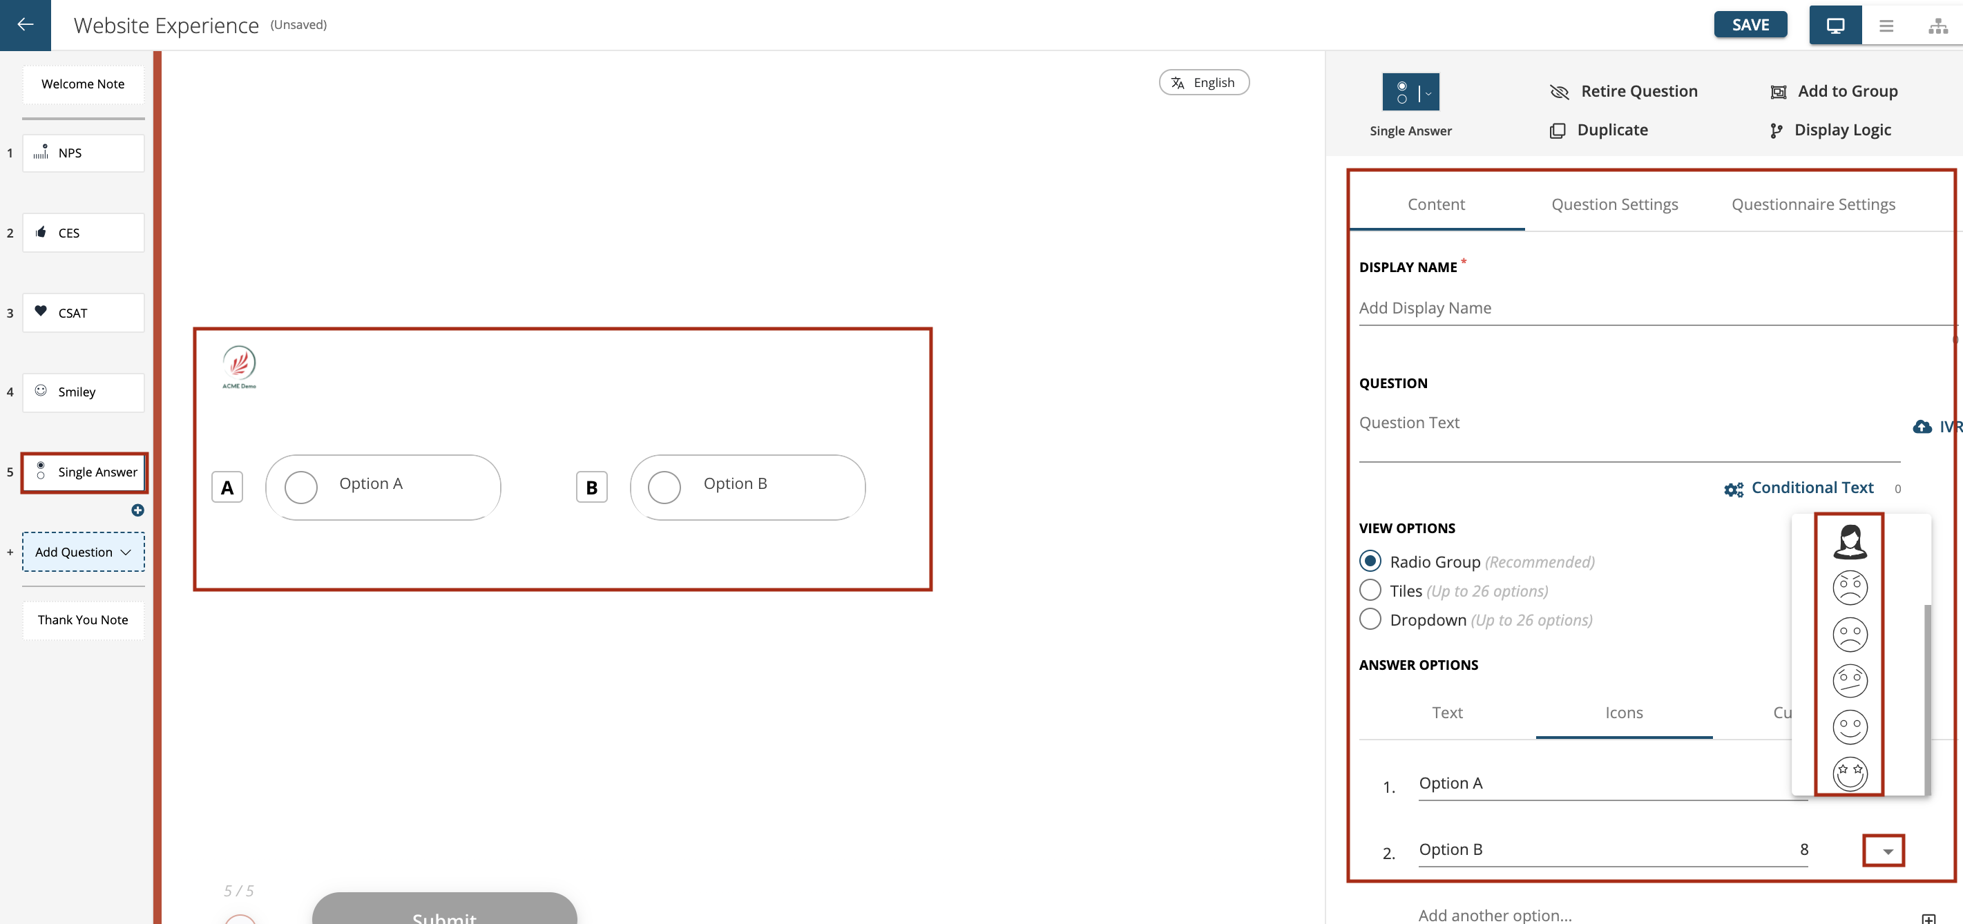The image size is (1963, 924).
Task: Select the Text answer options tab
Action: pyautogui.click(x=1446, y=712)
